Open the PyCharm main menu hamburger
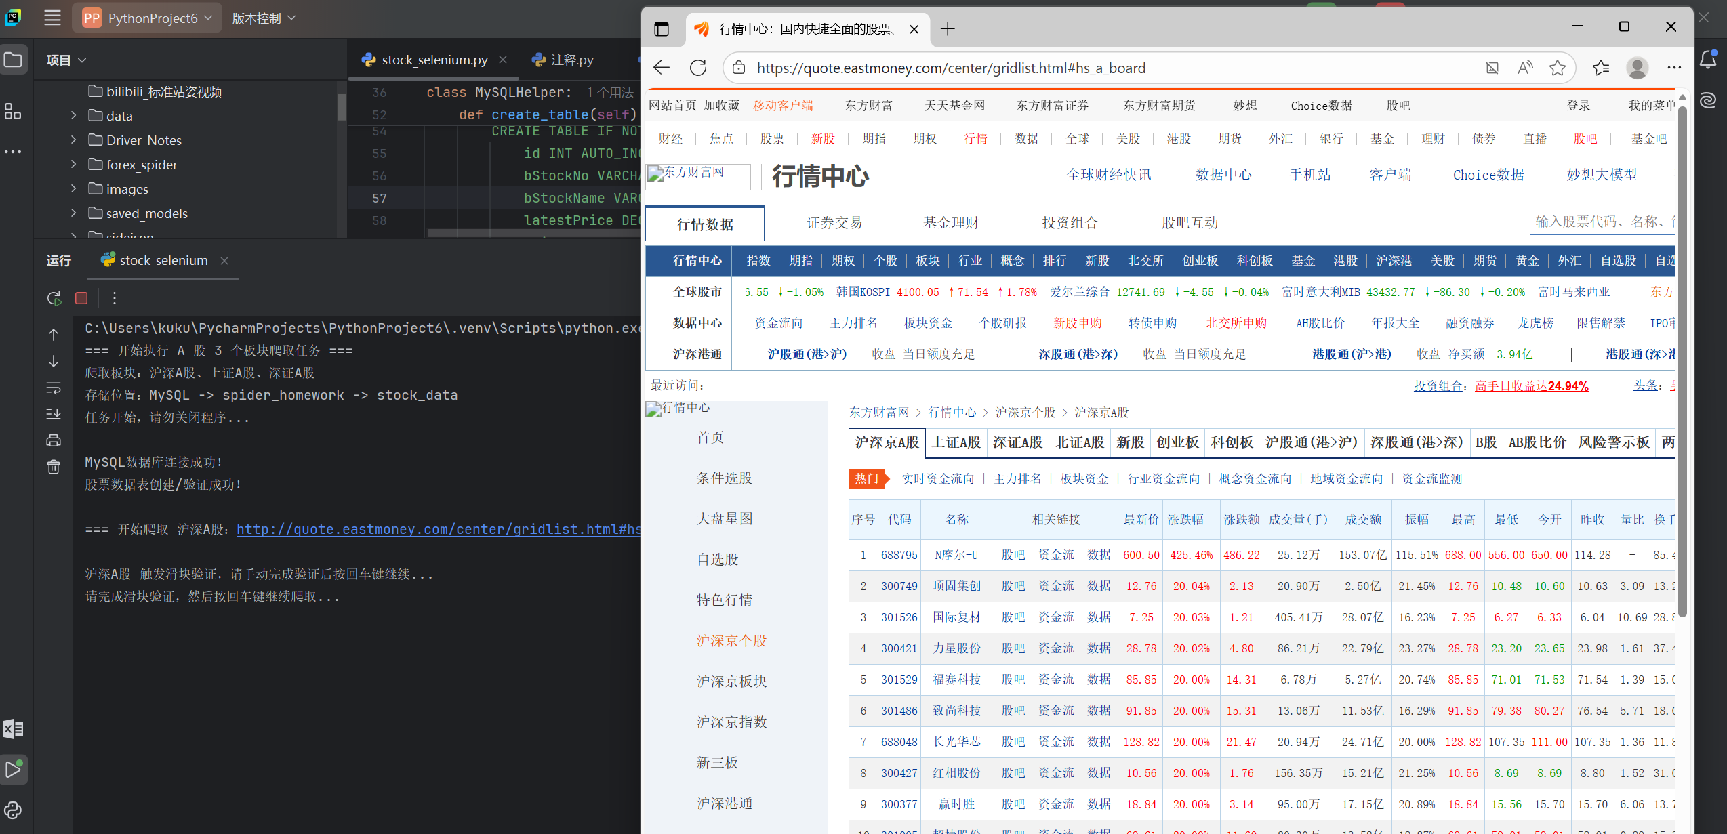 pyautogui.click(x=52, y=18)
